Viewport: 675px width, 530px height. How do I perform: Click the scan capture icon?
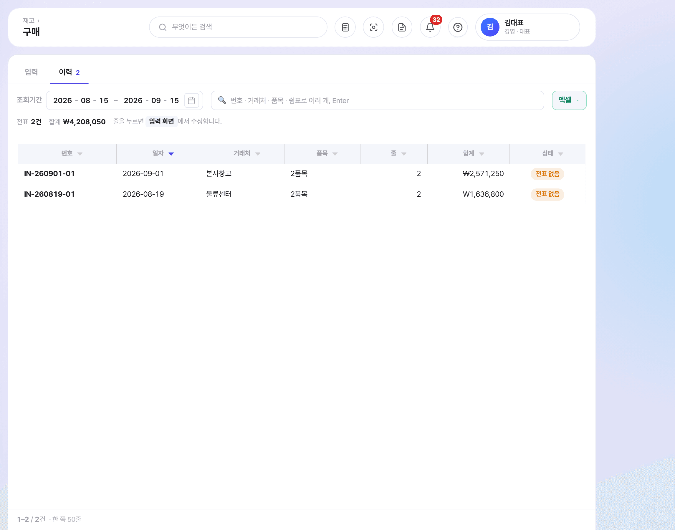click(x=373, y=27)
